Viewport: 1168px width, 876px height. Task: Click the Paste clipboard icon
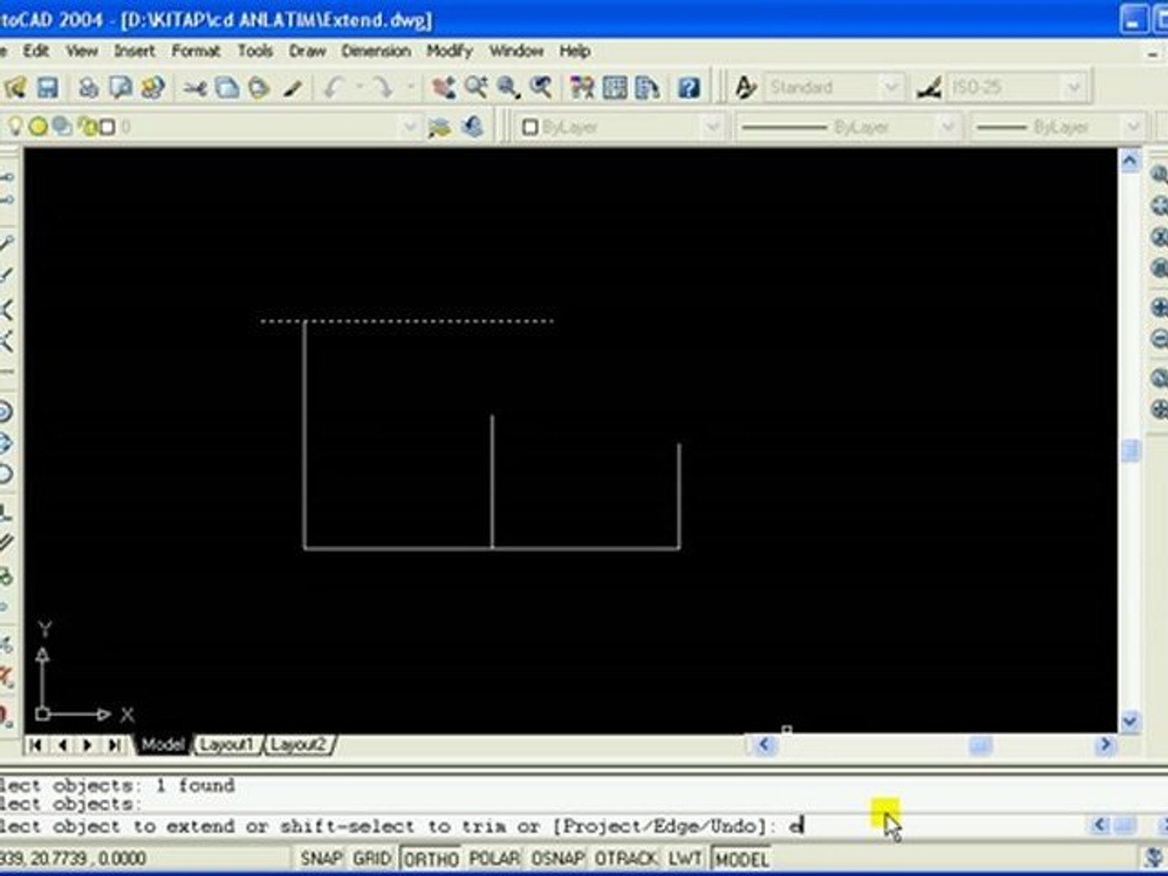tap(260, 87)
